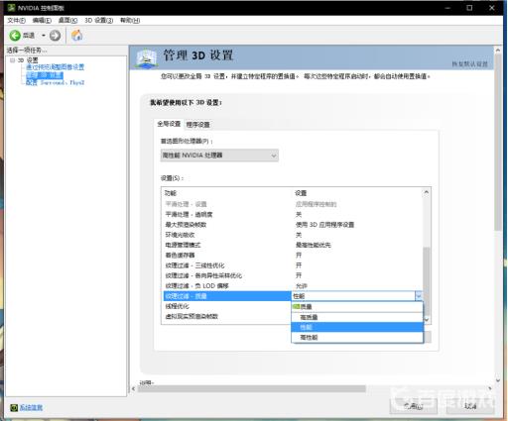Click 恢复默认设置 in the header
Image resolution: width=508 pixels, height=421 pixels.
pyautogui.click(x=469, y=64)
